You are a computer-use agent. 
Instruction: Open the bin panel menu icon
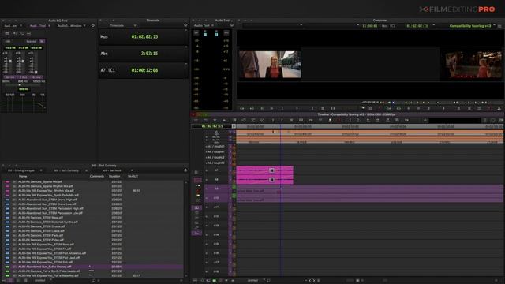tap(185, 170)
